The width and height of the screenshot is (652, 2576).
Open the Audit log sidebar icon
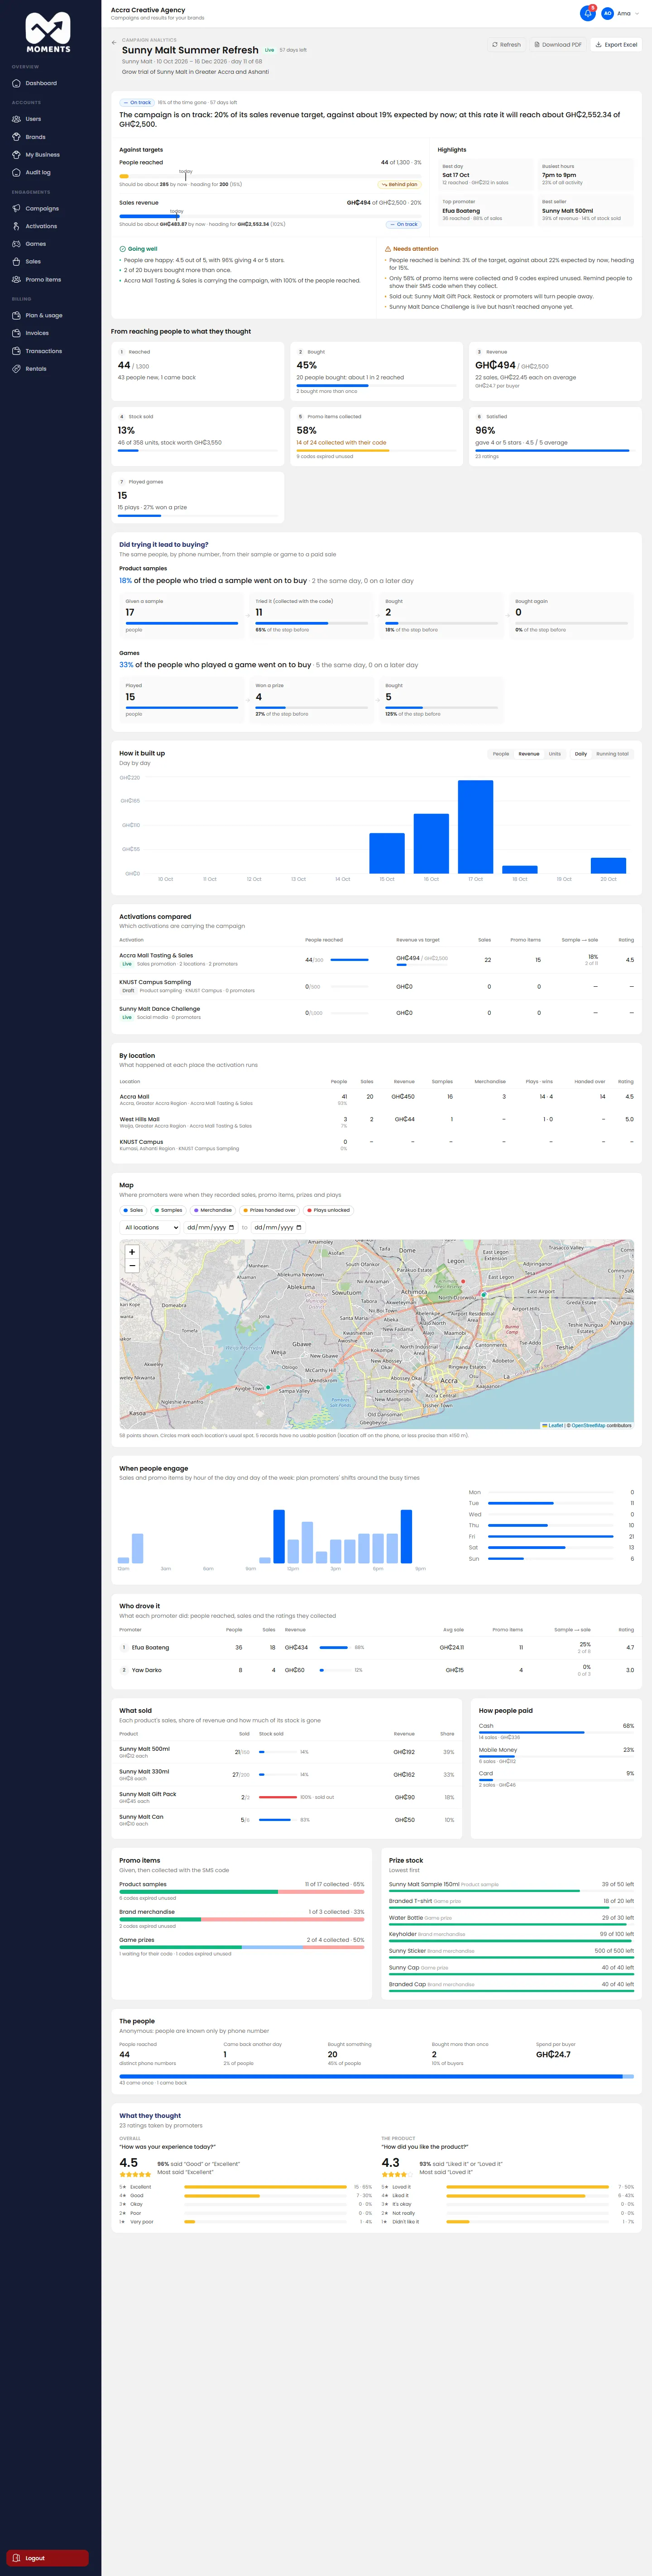(16, 172)
